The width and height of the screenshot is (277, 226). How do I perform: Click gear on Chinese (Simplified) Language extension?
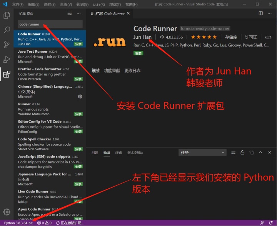pyautogui.click(x=80, y=96)
